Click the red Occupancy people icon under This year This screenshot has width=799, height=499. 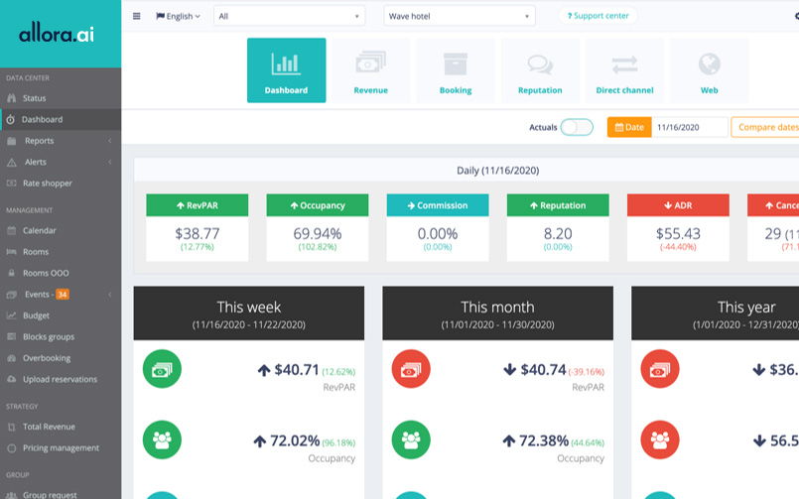[660, 439]
